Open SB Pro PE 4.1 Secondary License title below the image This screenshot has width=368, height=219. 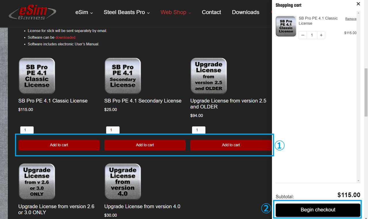(x=143, y=101)
